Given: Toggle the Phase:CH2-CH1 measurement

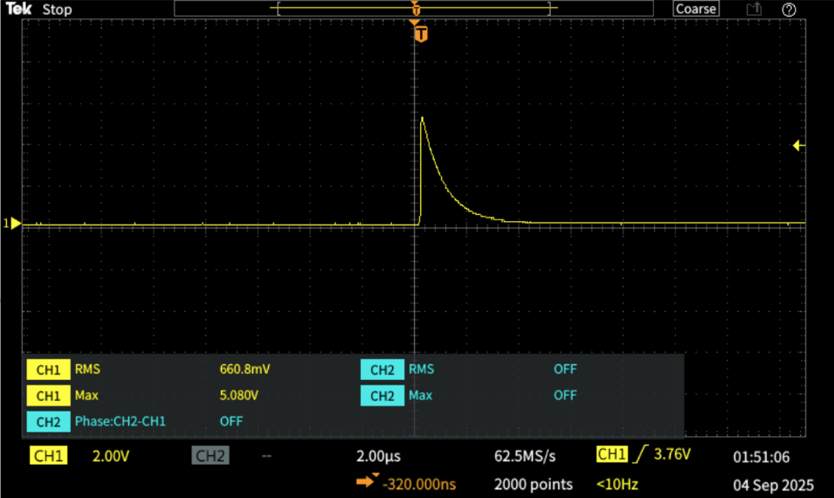Looking at the screenshot, I should point(120,422).
